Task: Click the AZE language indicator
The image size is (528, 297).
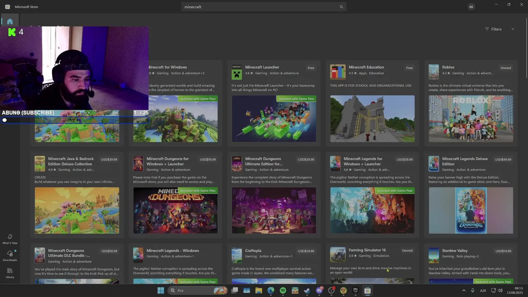Action: point(483,291)
